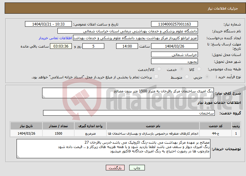246x176 pixels.
Task: Click the deadline time field 14:00
Action: [127, 46]
